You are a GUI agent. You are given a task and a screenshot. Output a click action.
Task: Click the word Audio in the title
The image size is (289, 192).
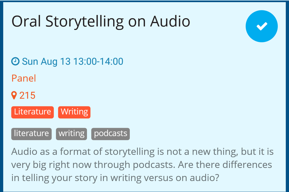click(x=170, y=21)
